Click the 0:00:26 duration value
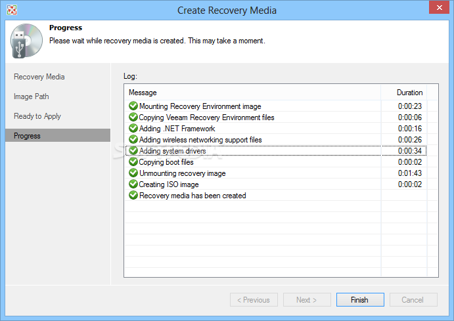 coord(410,140)
